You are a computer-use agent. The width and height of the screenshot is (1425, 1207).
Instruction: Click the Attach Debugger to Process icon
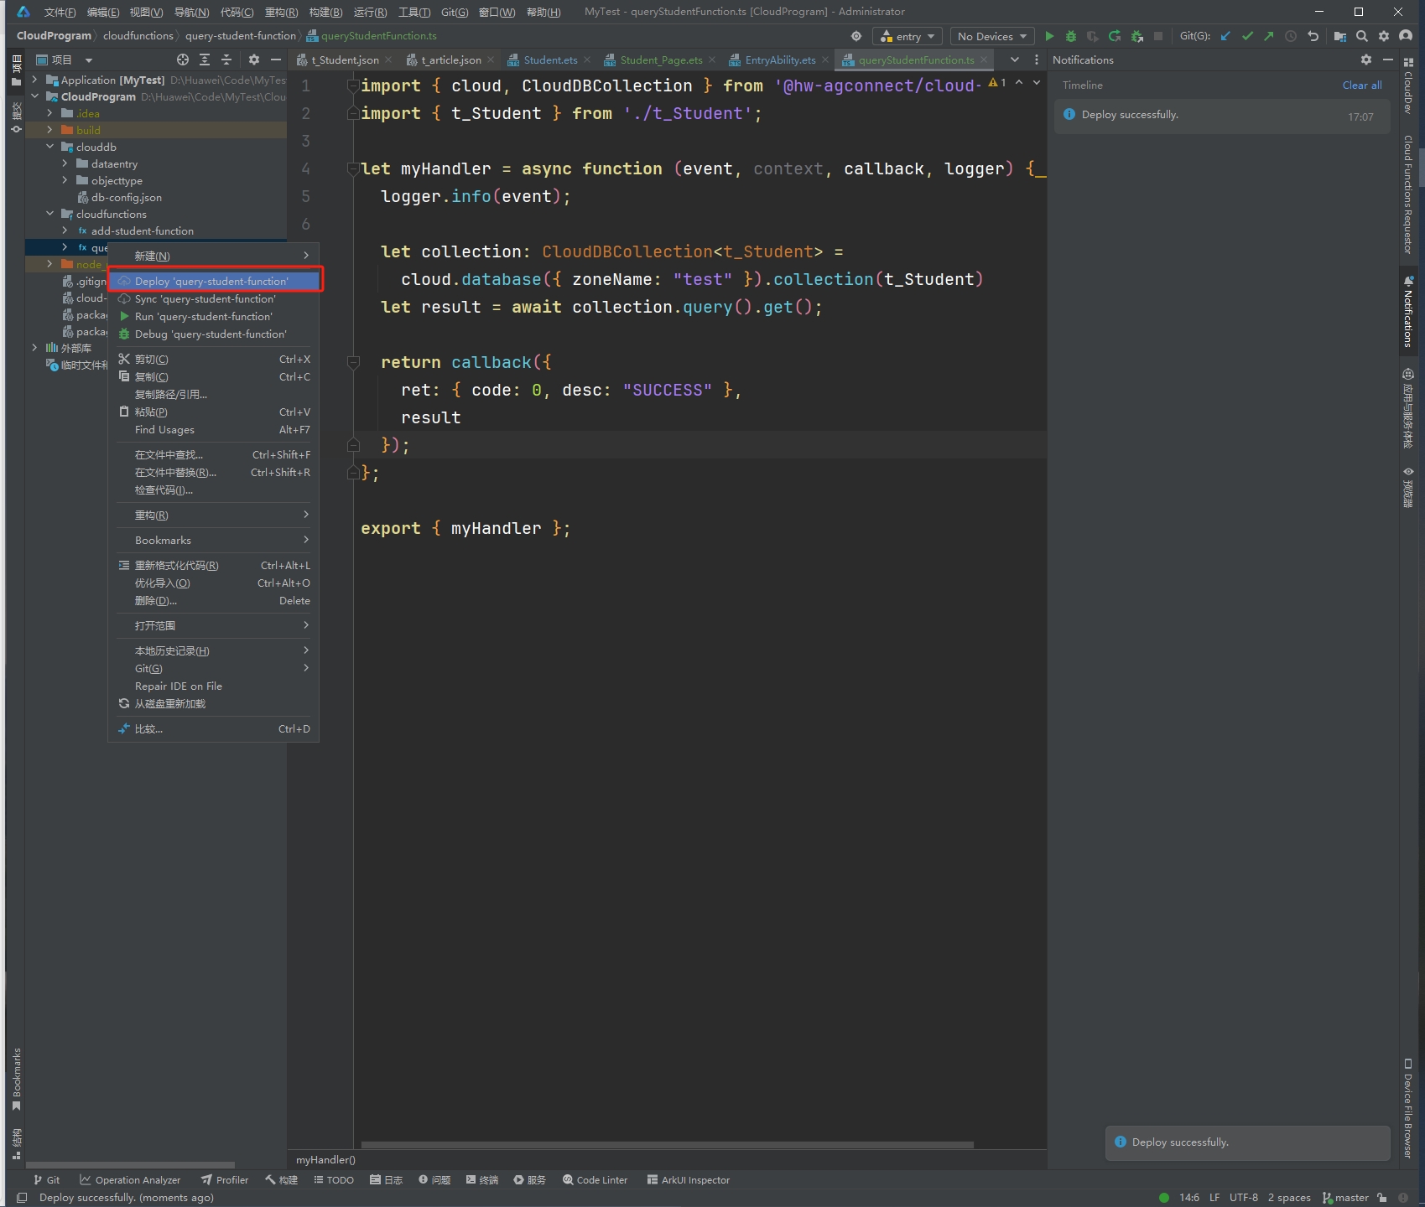tap(1136, 36)
